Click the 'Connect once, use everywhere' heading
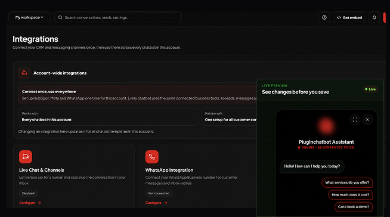Viewport: 390px width, 217px height. click(49, 91)
